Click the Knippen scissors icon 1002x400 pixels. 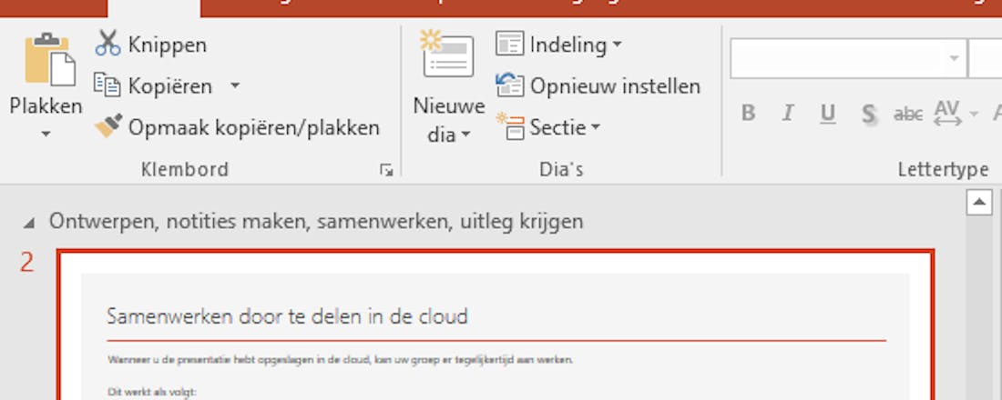(107, 44)
